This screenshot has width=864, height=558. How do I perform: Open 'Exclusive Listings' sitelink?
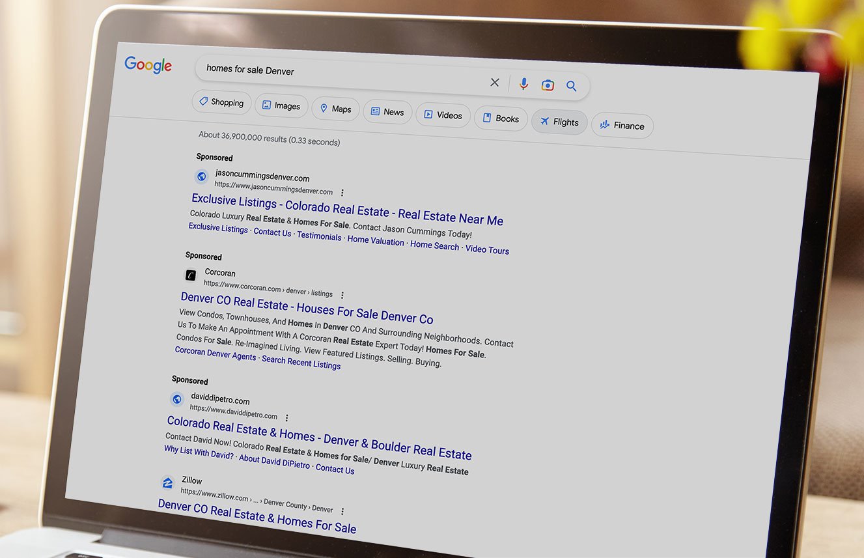point(218,228)
